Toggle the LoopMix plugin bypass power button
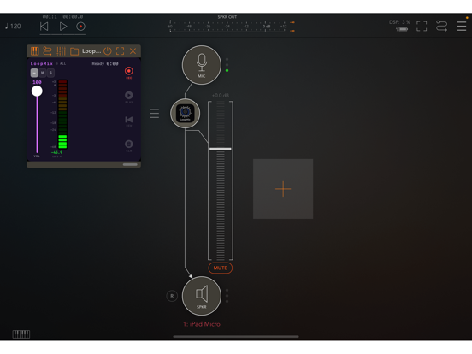 108,51
